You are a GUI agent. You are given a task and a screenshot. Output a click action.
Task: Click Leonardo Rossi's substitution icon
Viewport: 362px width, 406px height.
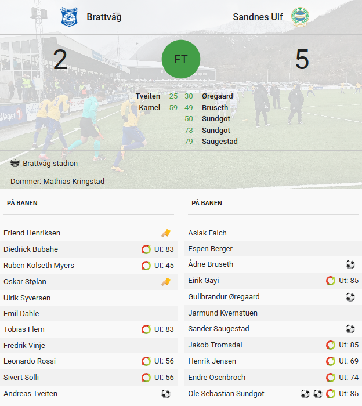click(146, 361)
